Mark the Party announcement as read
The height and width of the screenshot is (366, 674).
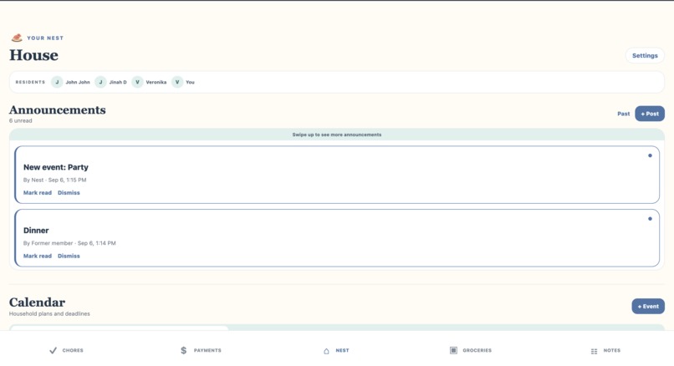tap(38, 193)
